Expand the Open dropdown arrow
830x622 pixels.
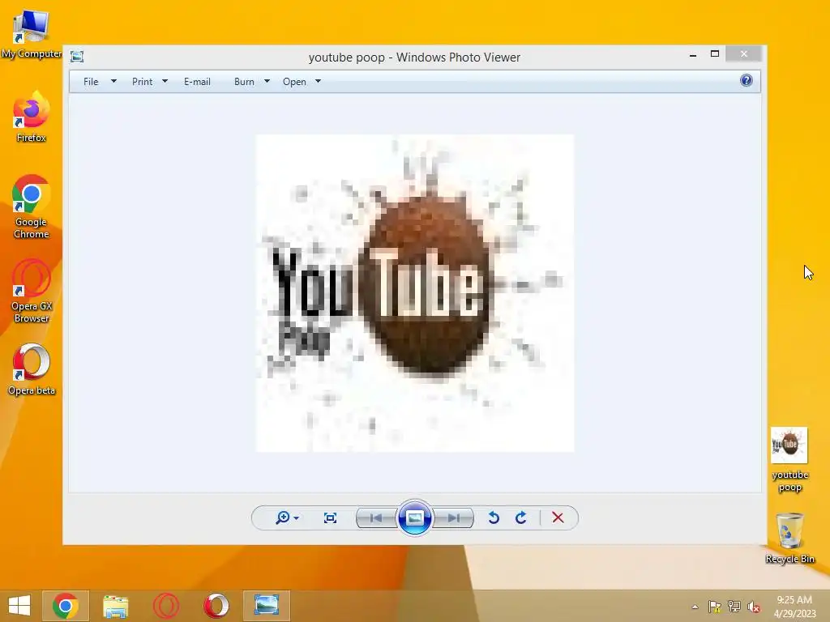point(318,82)
